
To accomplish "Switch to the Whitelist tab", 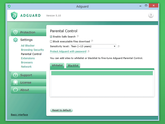I will [57, 66].
